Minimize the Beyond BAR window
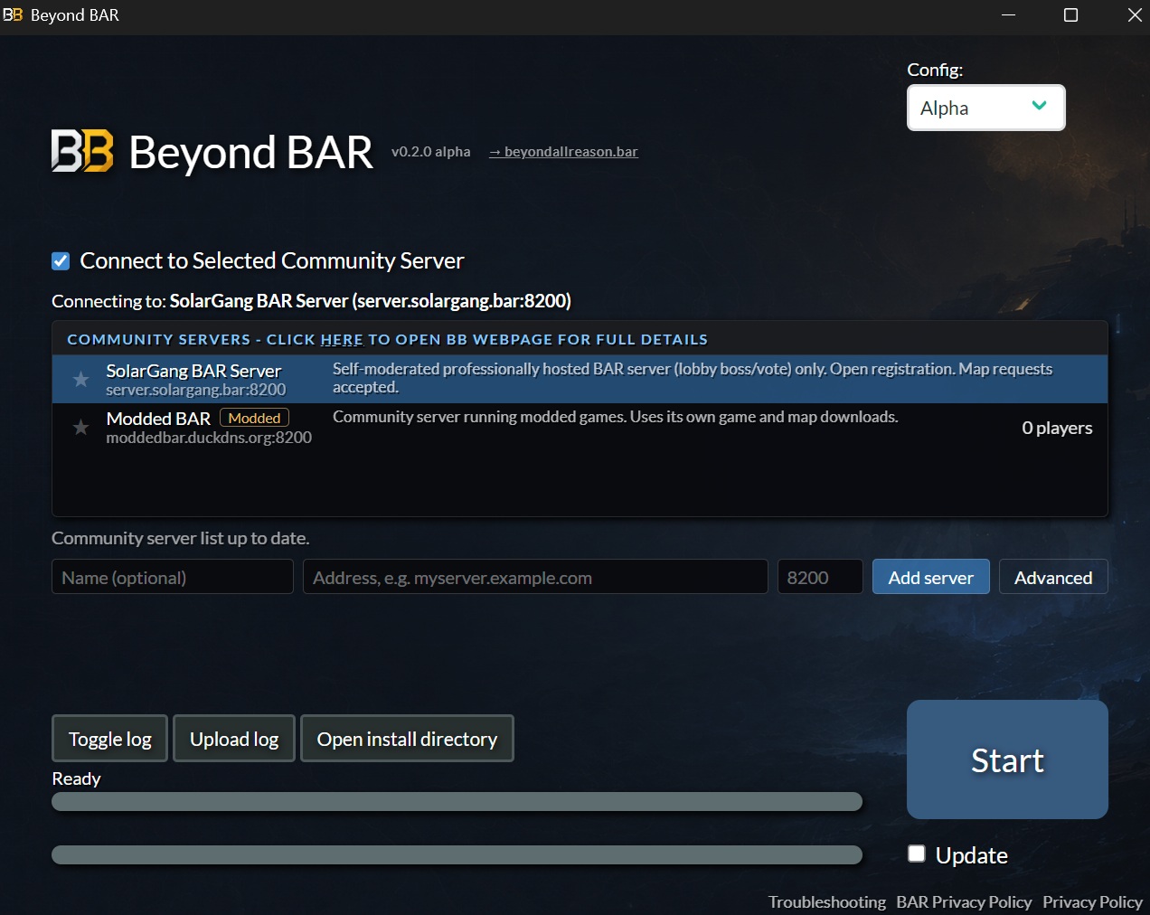 tap(1009, 15)
